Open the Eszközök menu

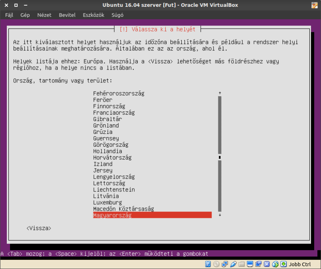point(93,15)
